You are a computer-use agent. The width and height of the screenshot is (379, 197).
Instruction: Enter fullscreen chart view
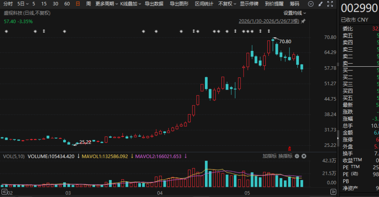(x=330, y=4)
